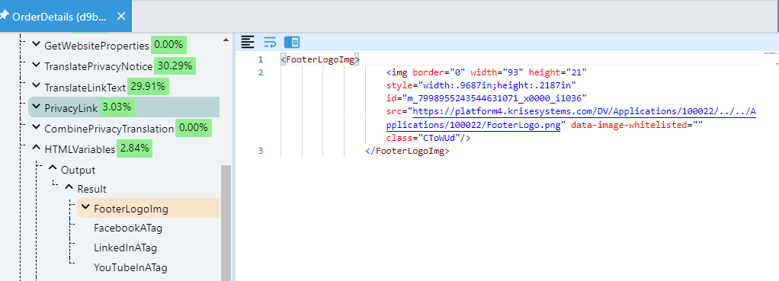Expand the TranslatePrivacyNotice node
Viewport: 779px width, 281px height.
[36, 65]
